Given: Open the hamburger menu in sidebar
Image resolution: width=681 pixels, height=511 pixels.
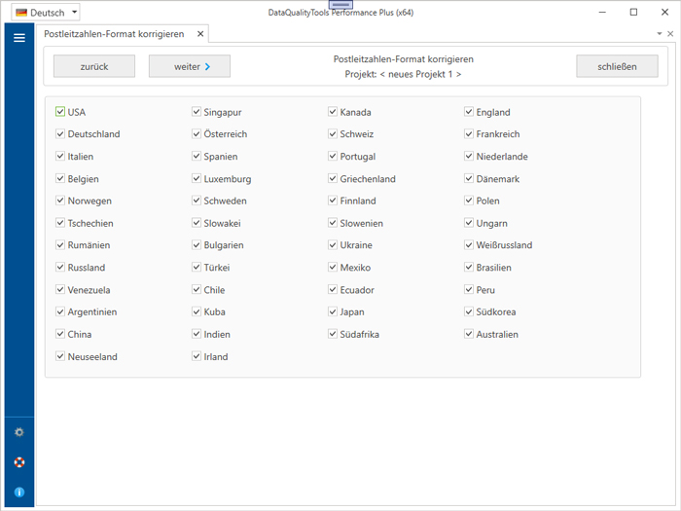Looking at the screenshot, I should 18,38.
